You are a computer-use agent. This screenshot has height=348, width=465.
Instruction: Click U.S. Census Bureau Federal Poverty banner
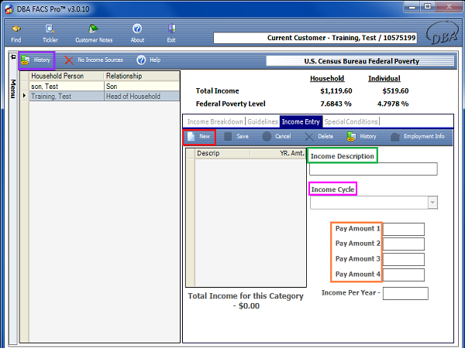pyautogui.click(x=360, y=61)
